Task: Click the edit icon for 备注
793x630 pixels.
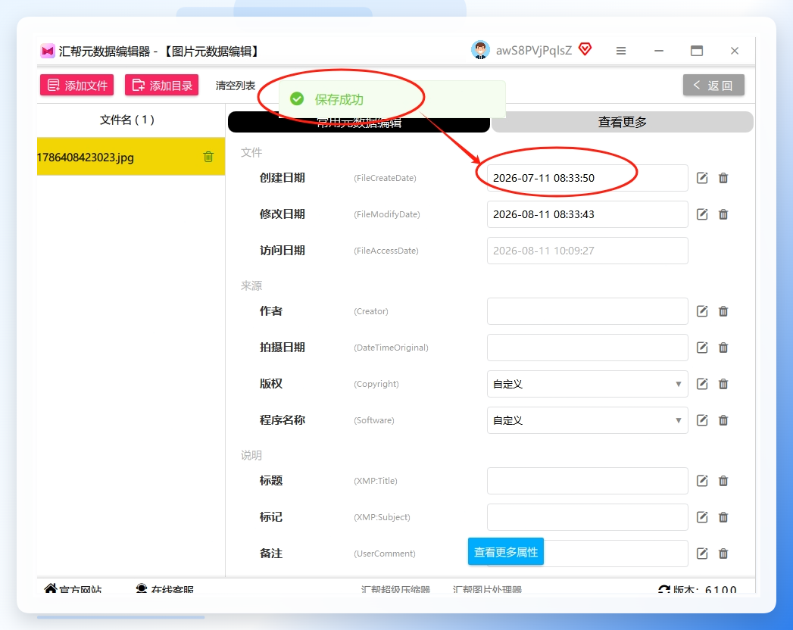Action: (702, 554)
